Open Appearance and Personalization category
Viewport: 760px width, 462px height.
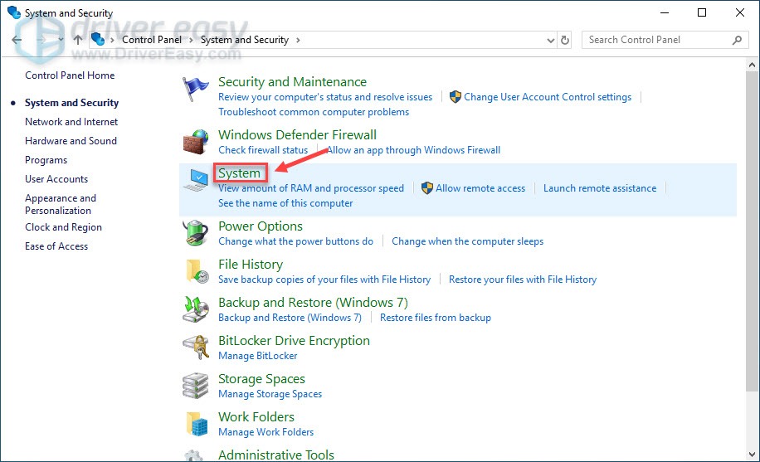click(x=61, y=204)
